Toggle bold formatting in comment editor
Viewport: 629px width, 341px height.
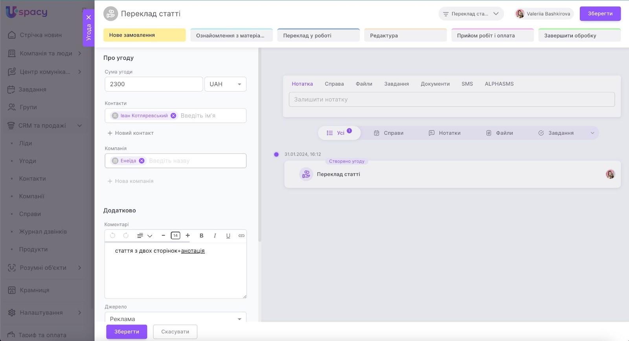click(x=201, y=236)
